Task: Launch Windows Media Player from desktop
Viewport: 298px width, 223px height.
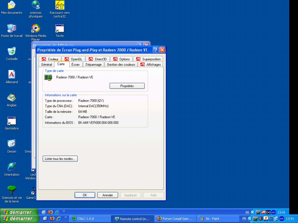Action: click(36, 33)
